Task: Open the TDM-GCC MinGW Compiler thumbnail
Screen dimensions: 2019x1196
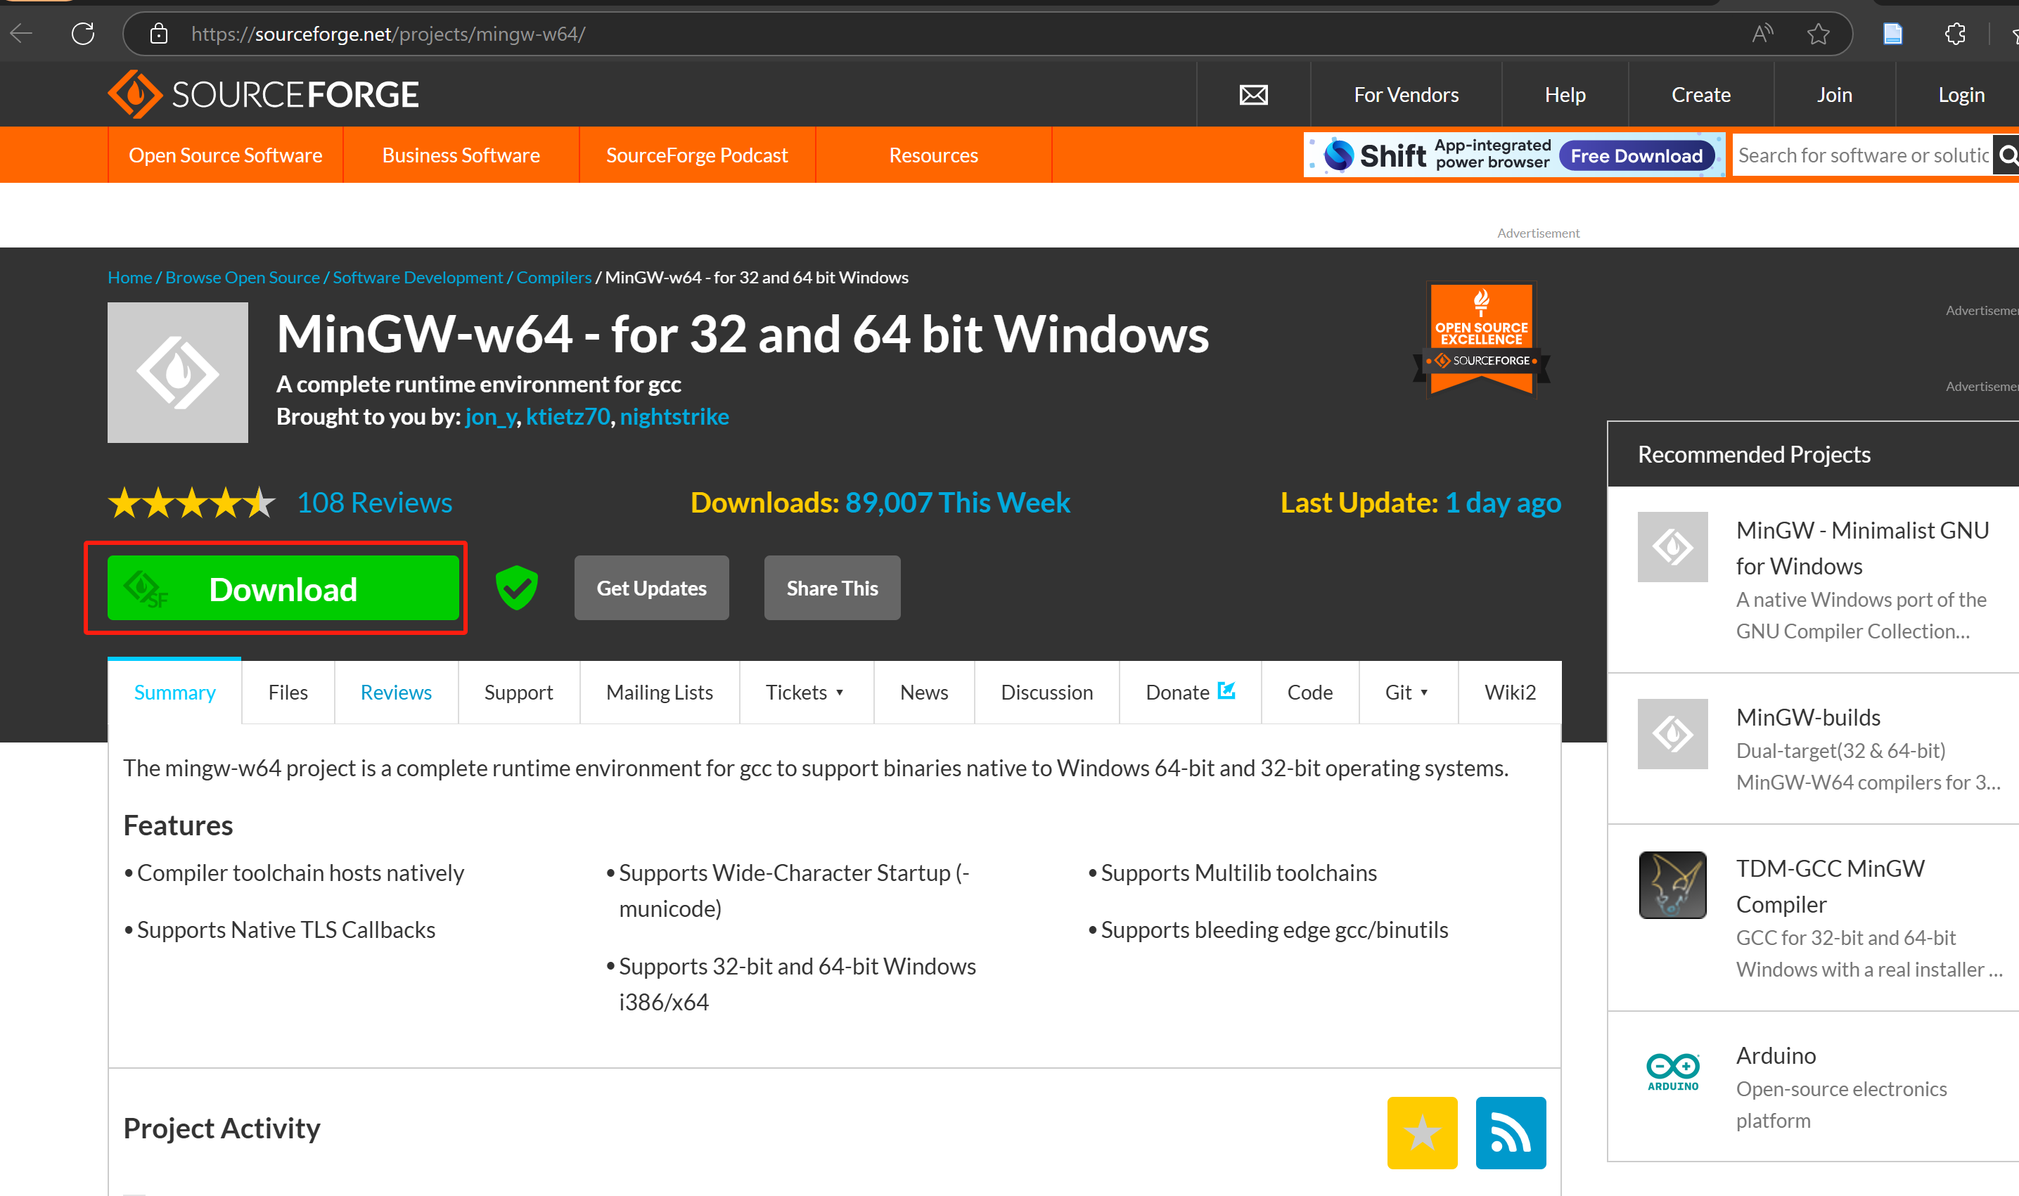Action: click(x=1672, y=885)
